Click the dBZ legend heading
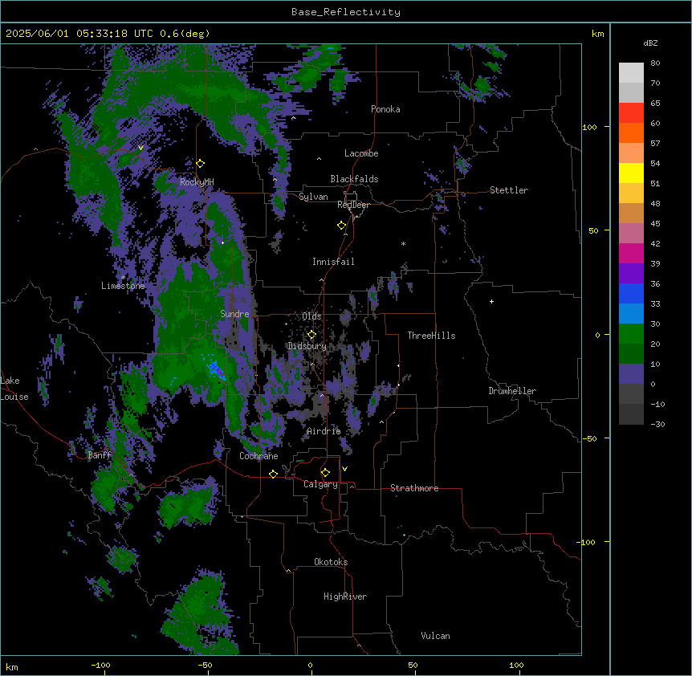This screenshot has height=676, width=692. [x=650, y=43]
